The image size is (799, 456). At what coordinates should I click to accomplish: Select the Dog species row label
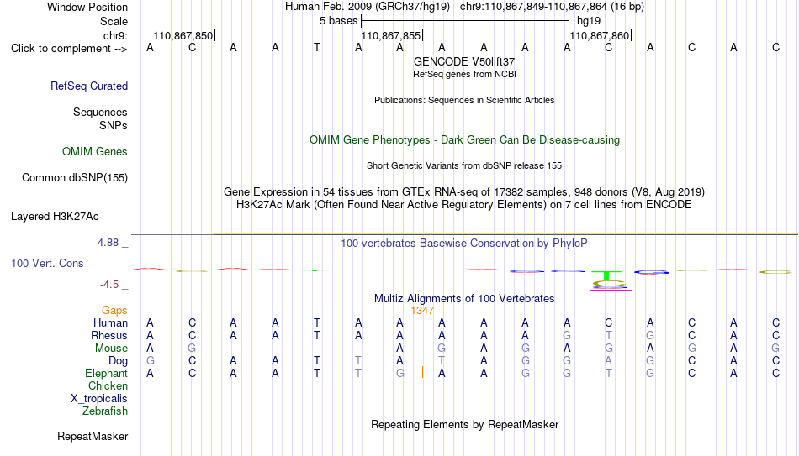(119, 361)
